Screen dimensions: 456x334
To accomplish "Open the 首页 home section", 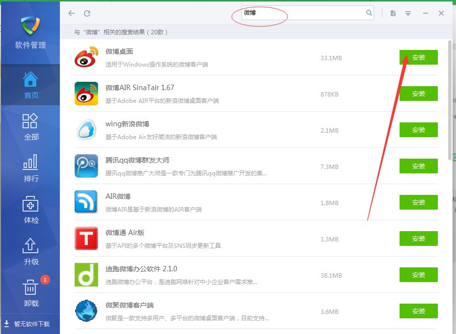I will click(30, 85).
